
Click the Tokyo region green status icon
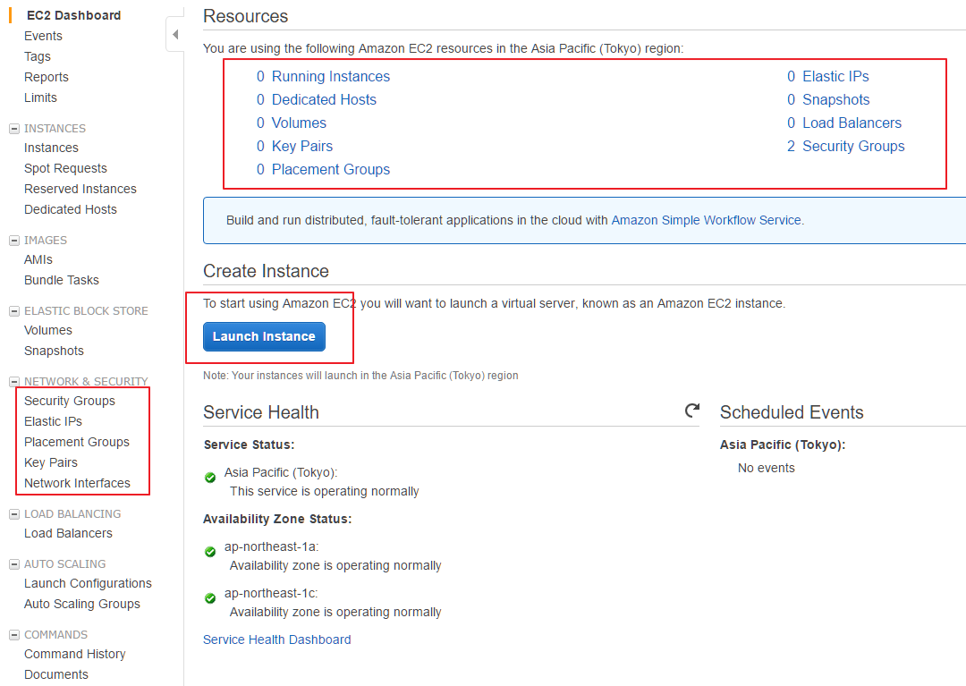click(210, 478)
